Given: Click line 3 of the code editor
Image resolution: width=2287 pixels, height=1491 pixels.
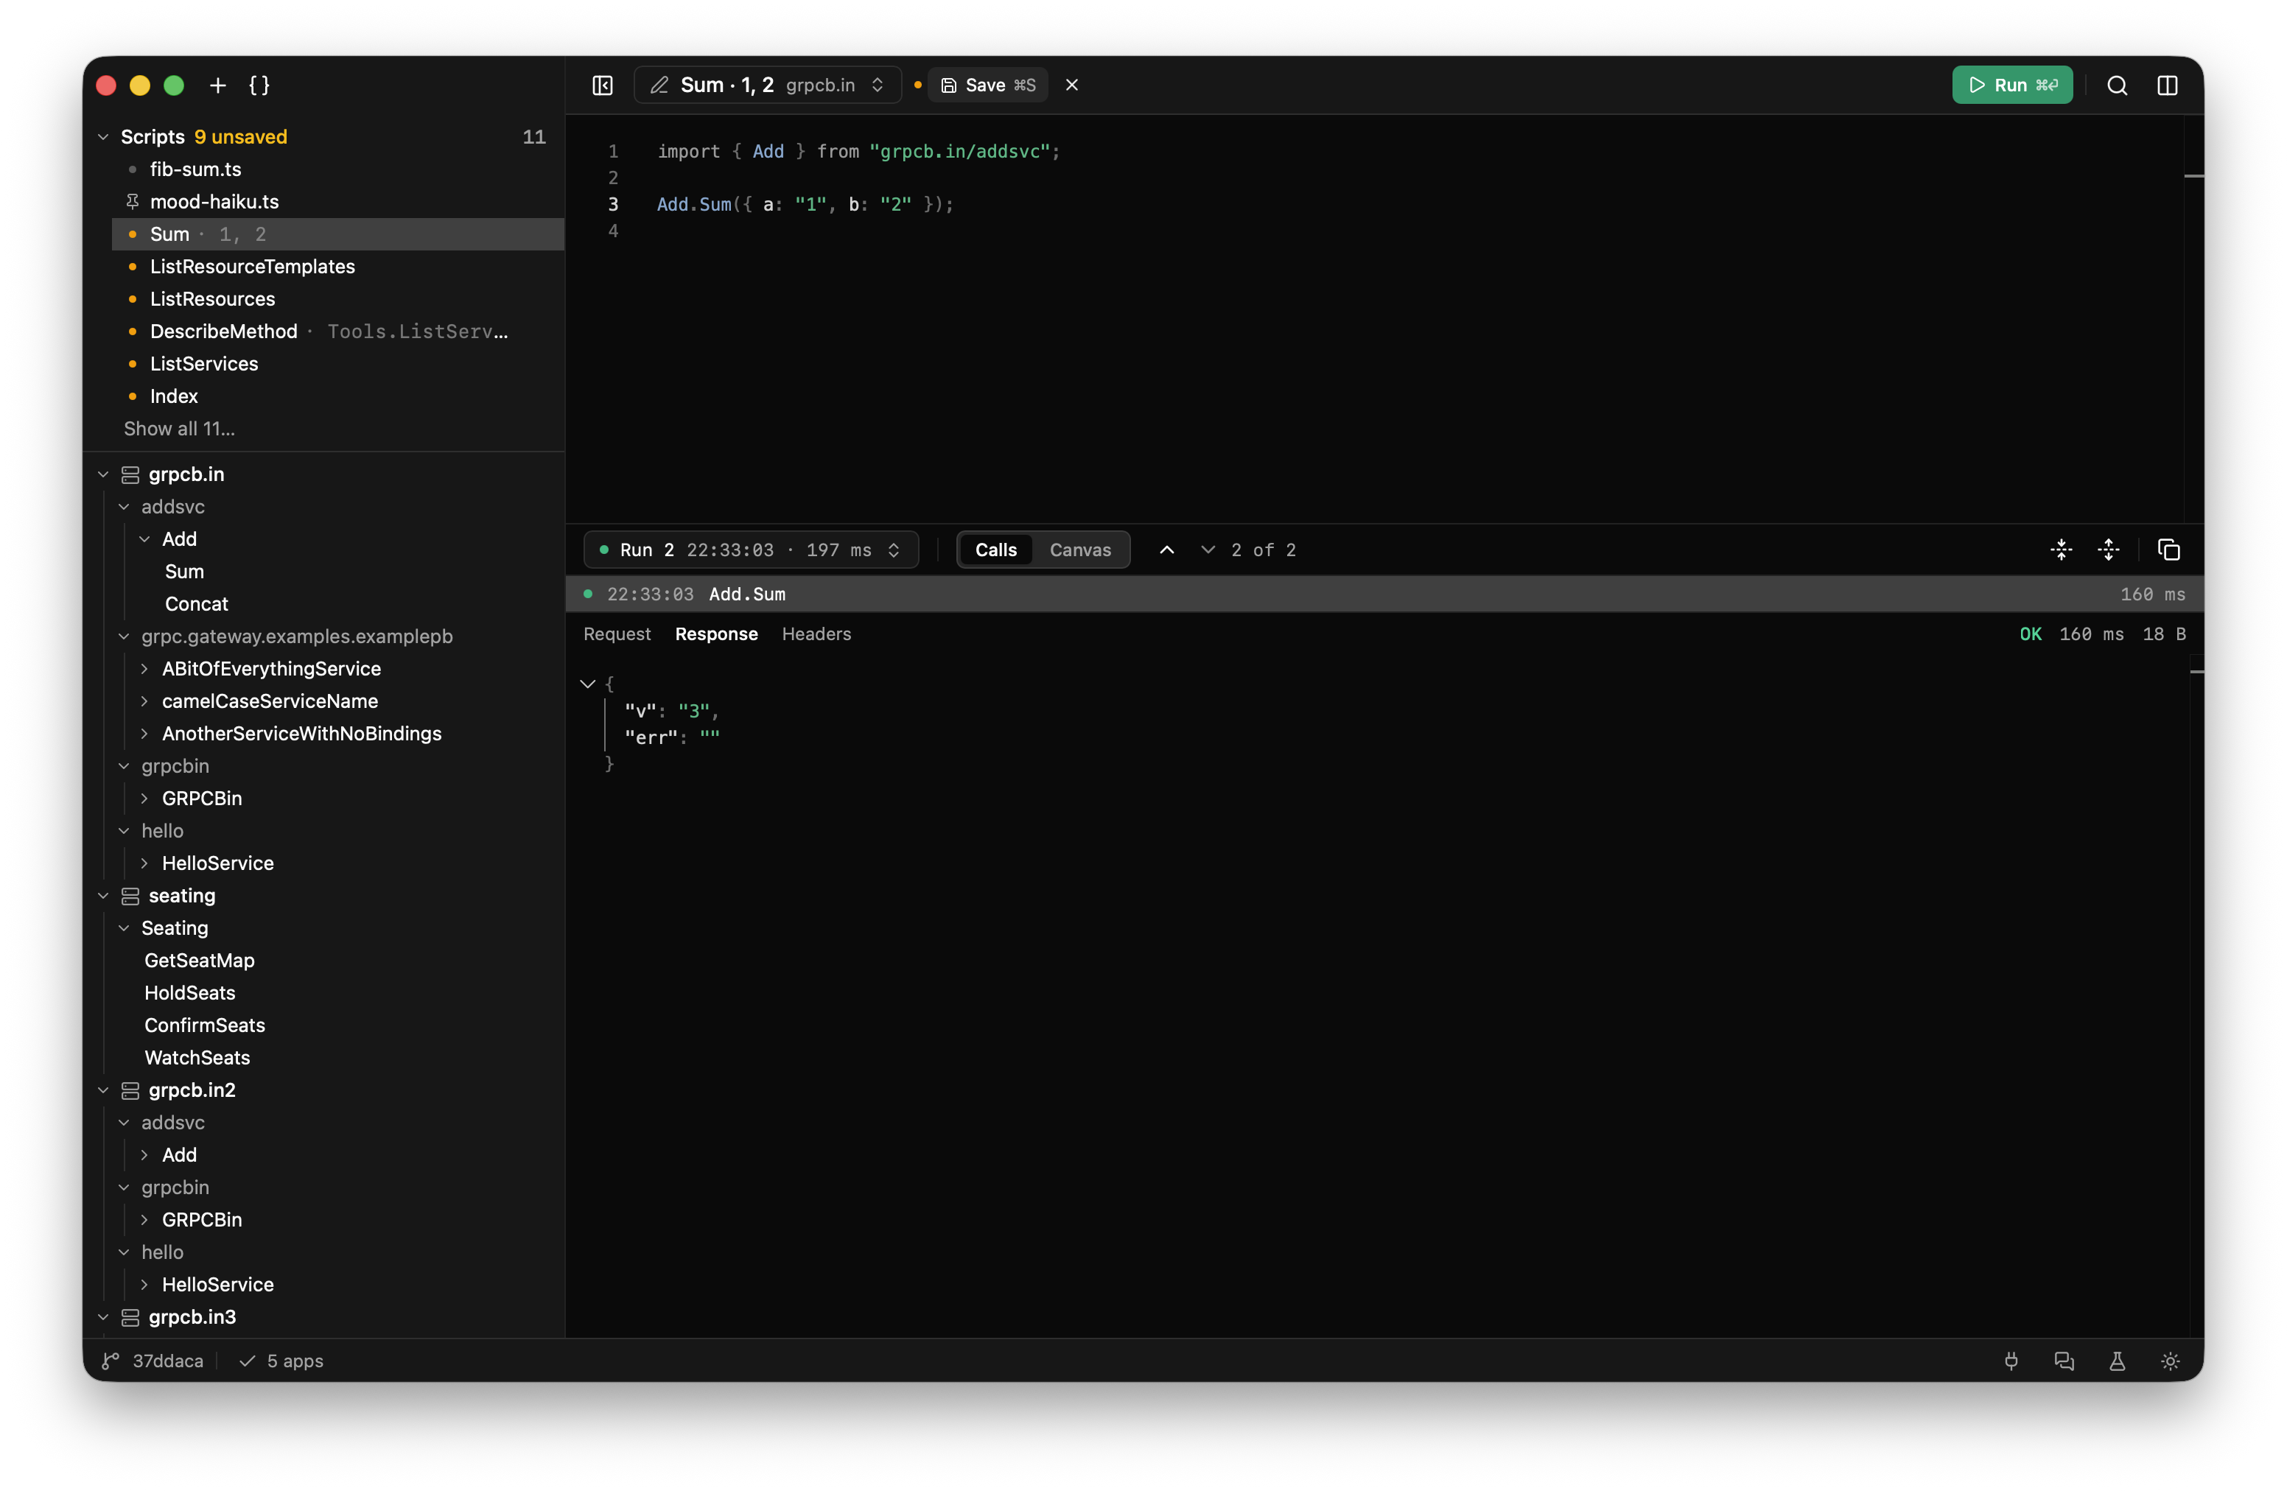Looking at the screenshot, I should click(x=805, y=205).
